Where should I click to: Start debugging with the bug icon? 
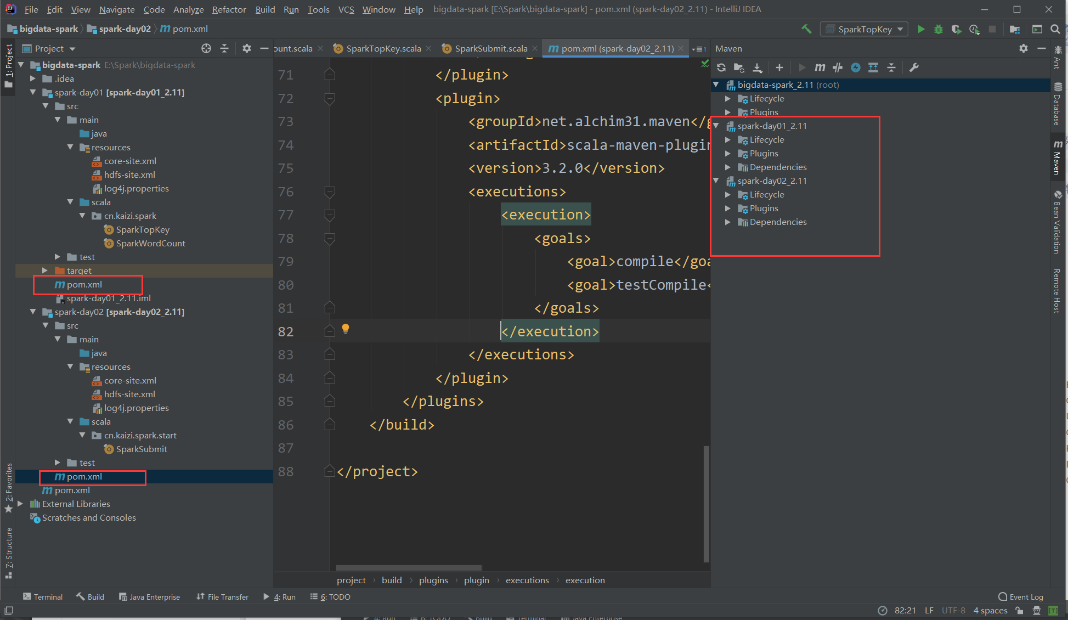tap(939, 29)
